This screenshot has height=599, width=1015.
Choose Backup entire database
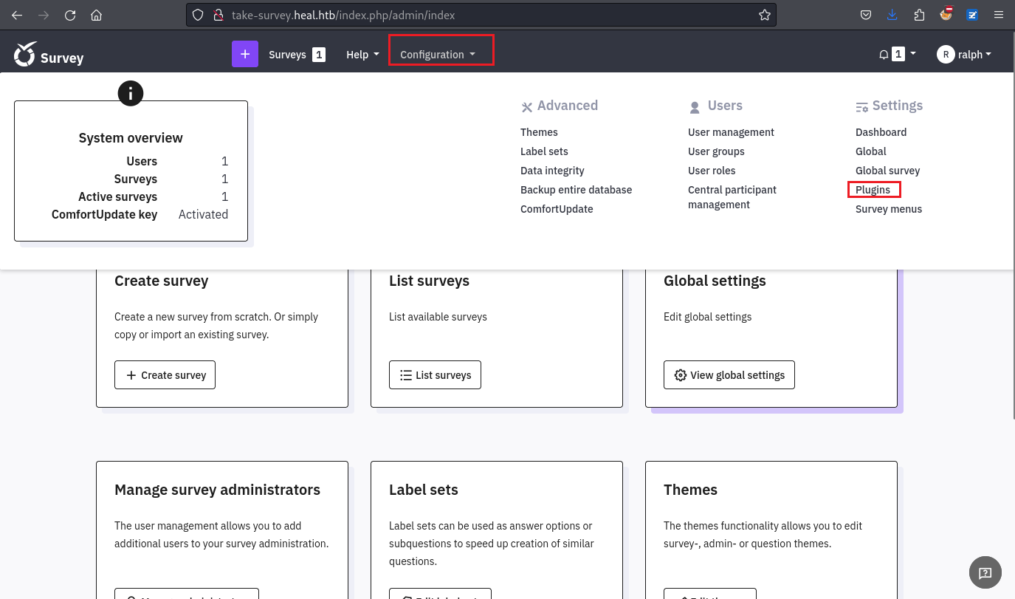[x=576, y=190]
